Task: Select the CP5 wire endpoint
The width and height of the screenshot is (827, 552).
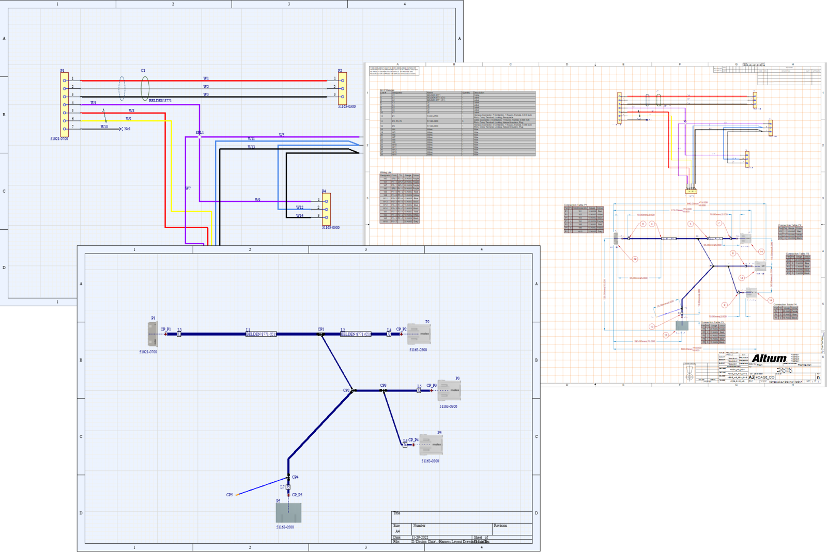Action: (237, 495)
